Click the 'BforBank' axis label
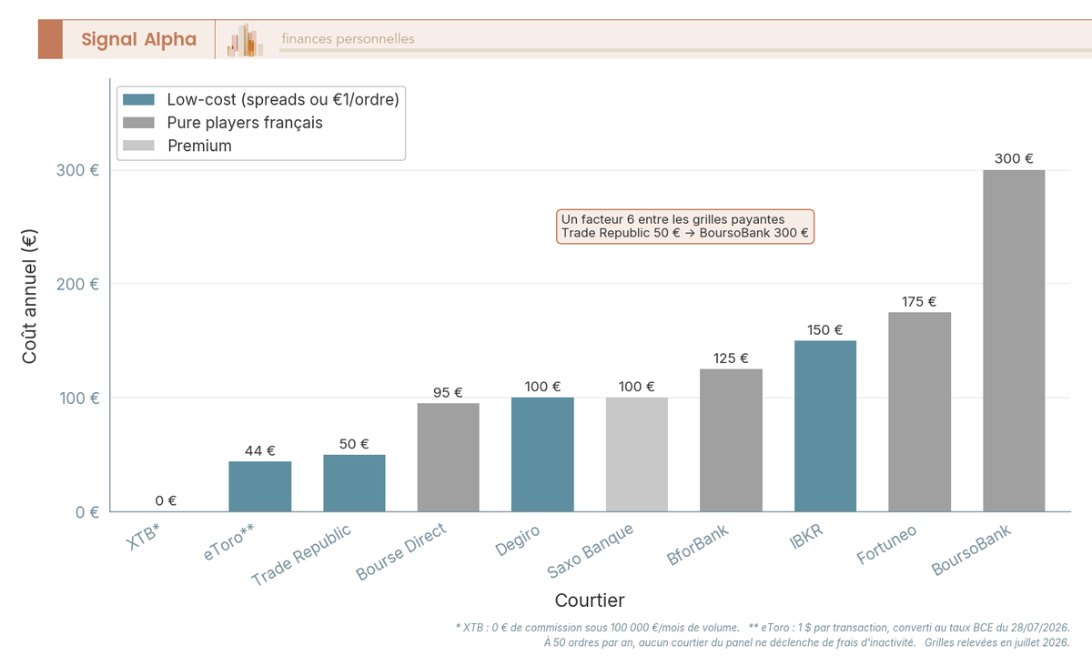Screen dimensions: 1092x656 point(699,545)
